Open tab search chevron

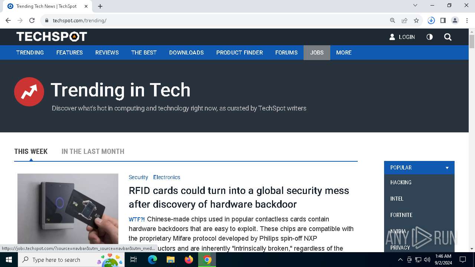tap(415, 5)
